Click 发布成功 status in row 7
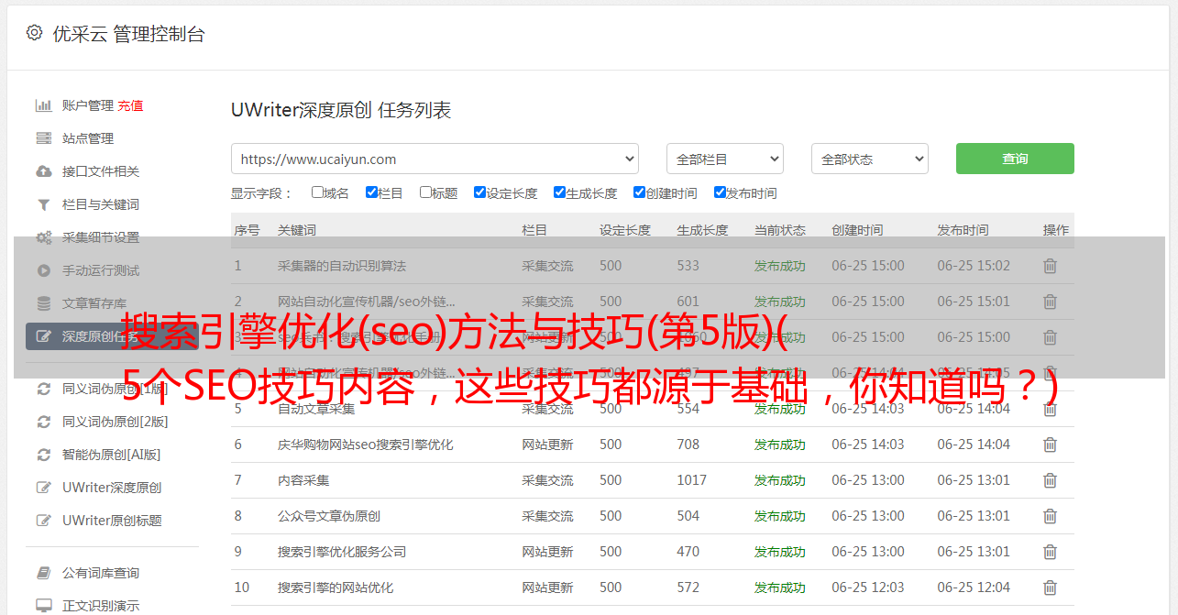 click(780, 480)
